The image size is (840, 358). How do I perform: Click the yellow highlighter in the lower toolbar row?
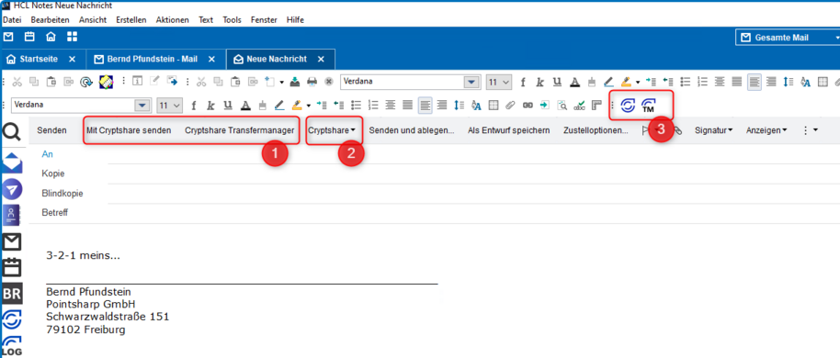point(297,105)
